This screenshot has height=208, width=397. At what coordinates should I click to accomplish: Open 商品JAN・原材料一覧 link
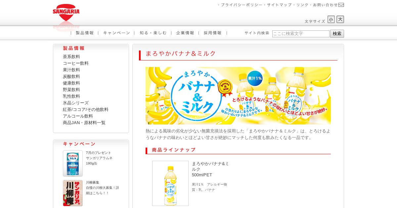click(84, 123)
